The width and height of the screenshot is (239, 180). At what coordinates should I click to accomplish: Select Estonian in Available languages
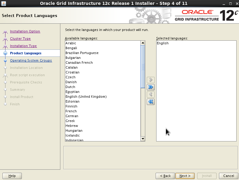click(103, 101)
